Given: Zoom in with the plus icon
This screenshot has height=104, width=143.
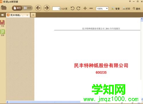Looking at the screenshot, I should 85,8.
